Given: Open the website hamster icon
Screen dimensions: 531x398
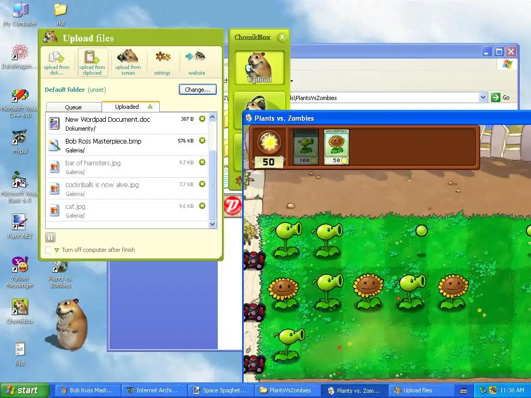Looking at the screenshot, I should pyautogui.click(x=197, y=63).
